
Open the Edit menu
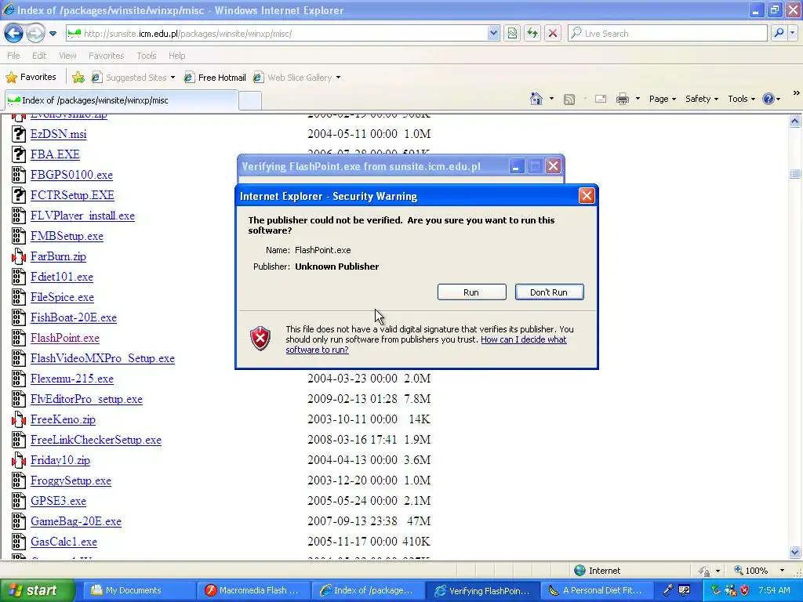(39, 56)
